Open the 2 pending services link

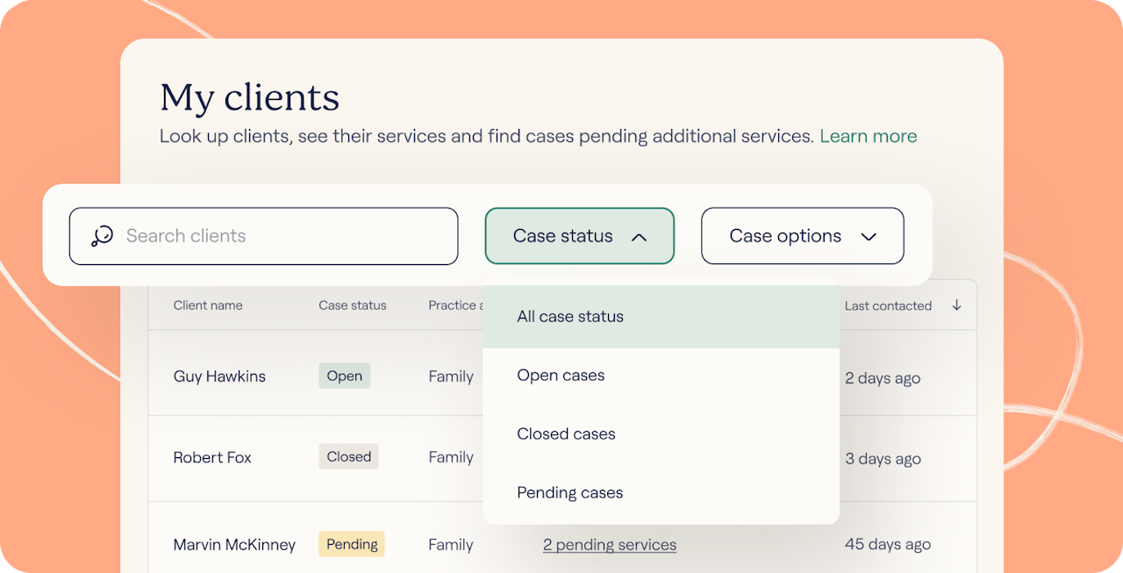(x=610, y=545)
